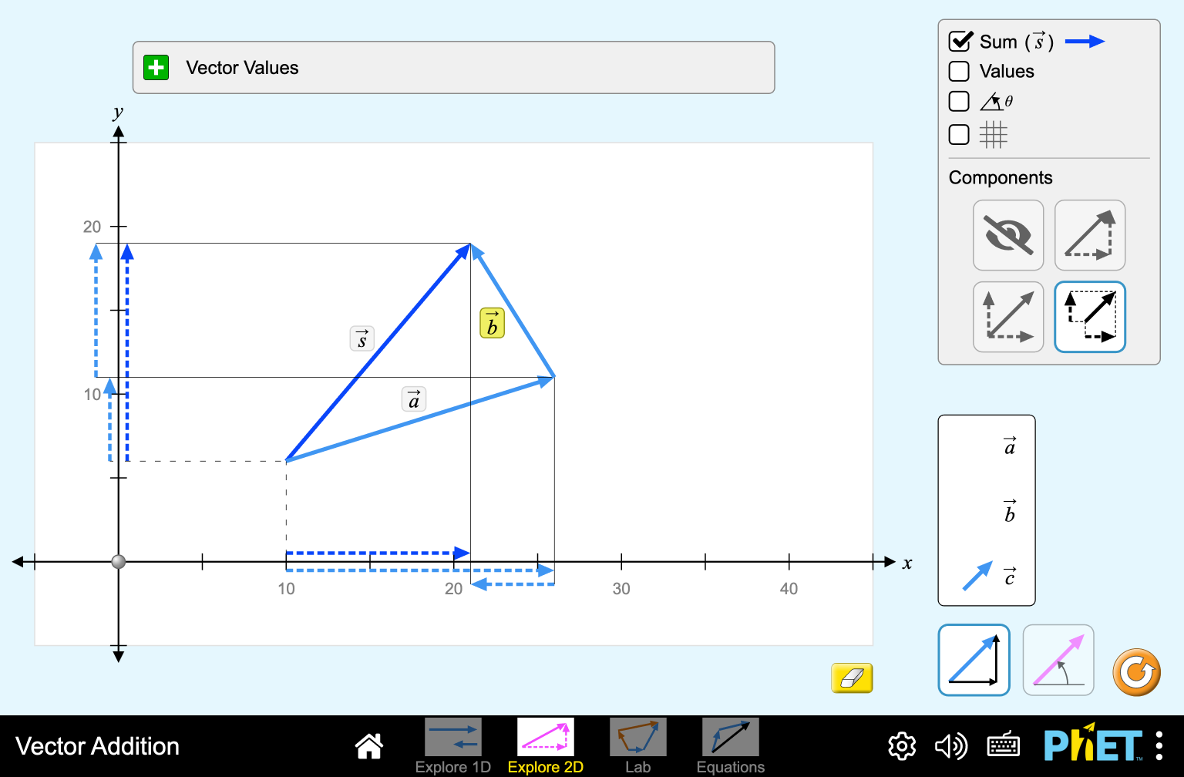The image size is (1184, 777).
Task: Click the Sum vector blue arrow icon
Action: click(x=1085, y=42)
